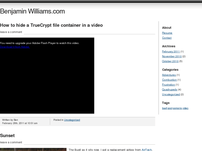Open the TrueCrypt file container post title
Screen dimensions: 202x151
tap(51, 25)
